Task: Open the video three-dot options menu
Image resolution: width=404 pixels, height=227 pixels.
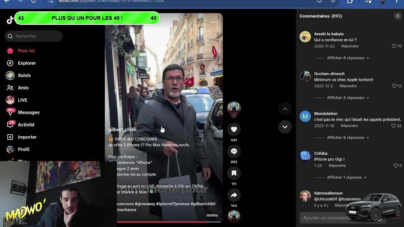Action: pos(214,22)
